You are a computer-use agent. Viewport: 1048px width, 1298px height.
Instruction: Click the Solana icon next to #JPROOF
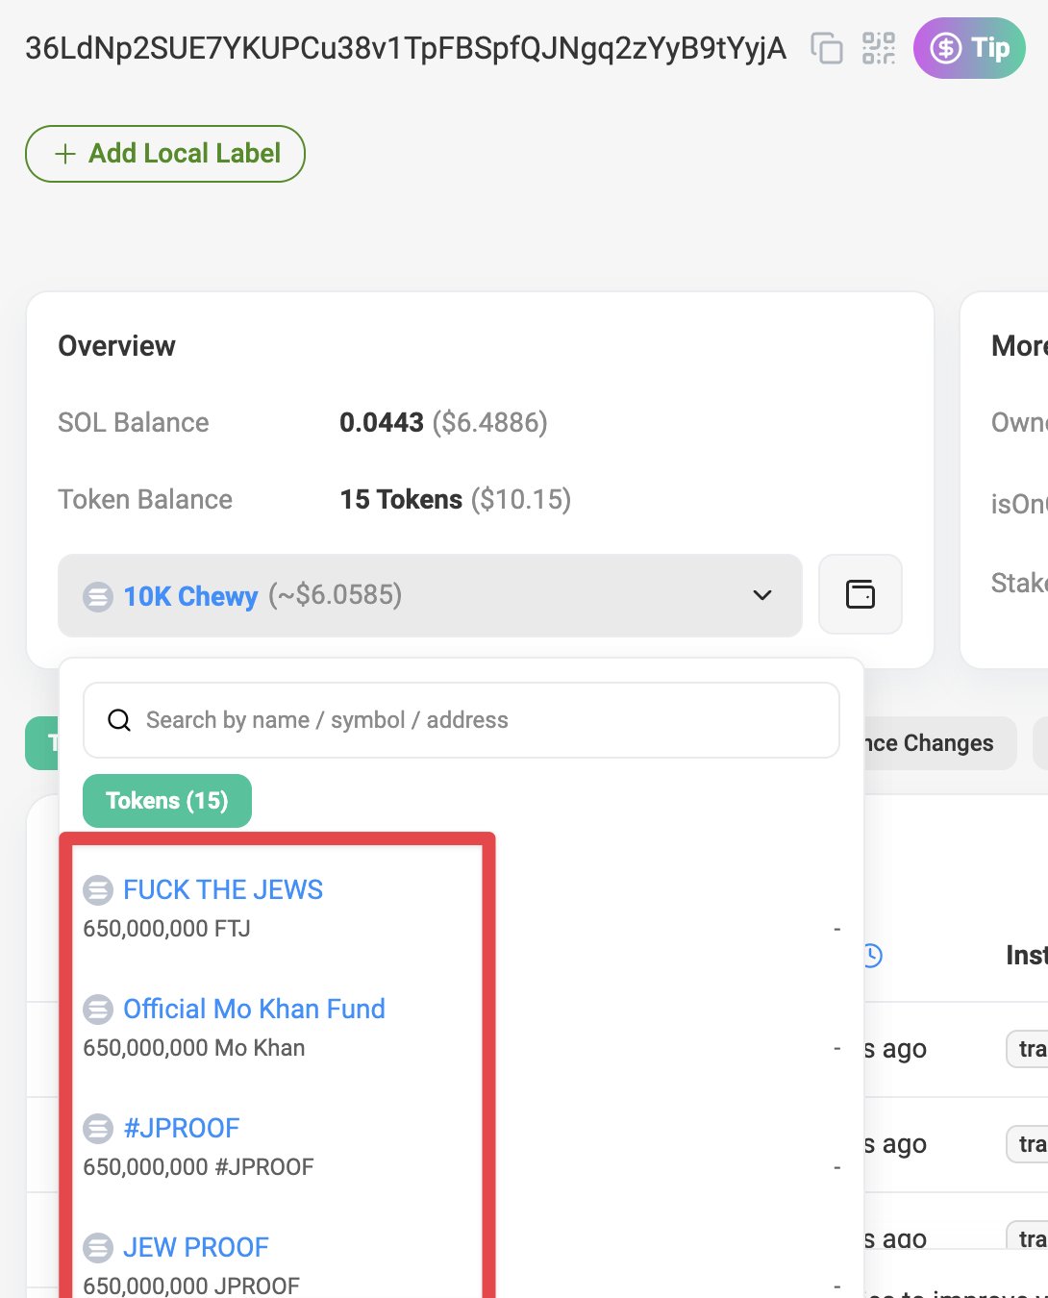[x=99, y=1128]
